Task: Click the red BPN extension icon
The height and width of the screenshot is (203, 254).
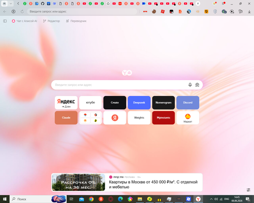Action: [145, 12]
